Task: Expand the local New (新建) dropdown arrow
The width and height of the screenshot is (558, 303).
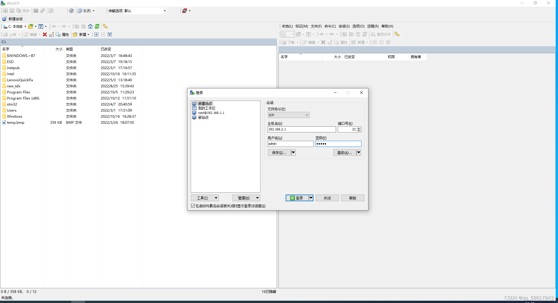Action: (x=89, y=34)
